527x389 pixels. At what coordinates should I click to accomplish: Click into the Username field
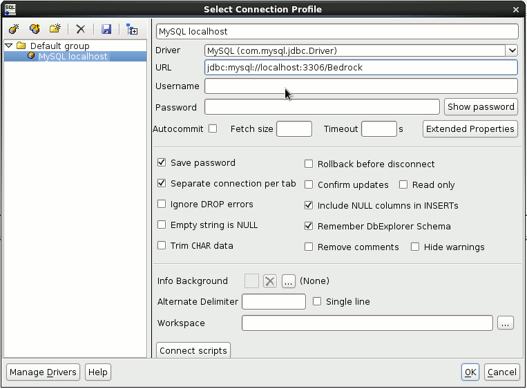(361, 86)
